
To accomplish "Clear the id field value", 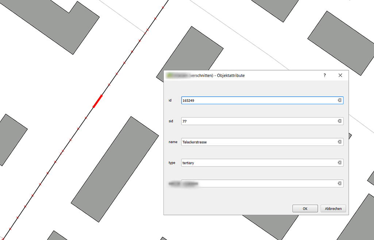I will point(339,100).
